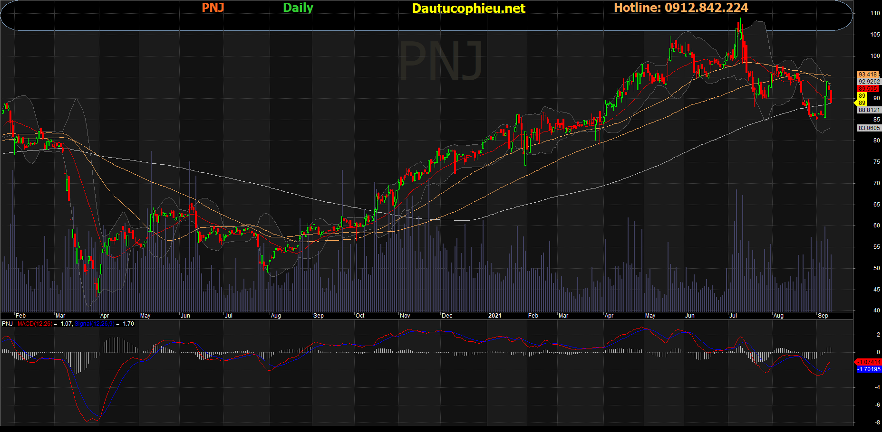Click the gray 83.0605 price tag
The image size is (882, 432).
tap(869, 128)
